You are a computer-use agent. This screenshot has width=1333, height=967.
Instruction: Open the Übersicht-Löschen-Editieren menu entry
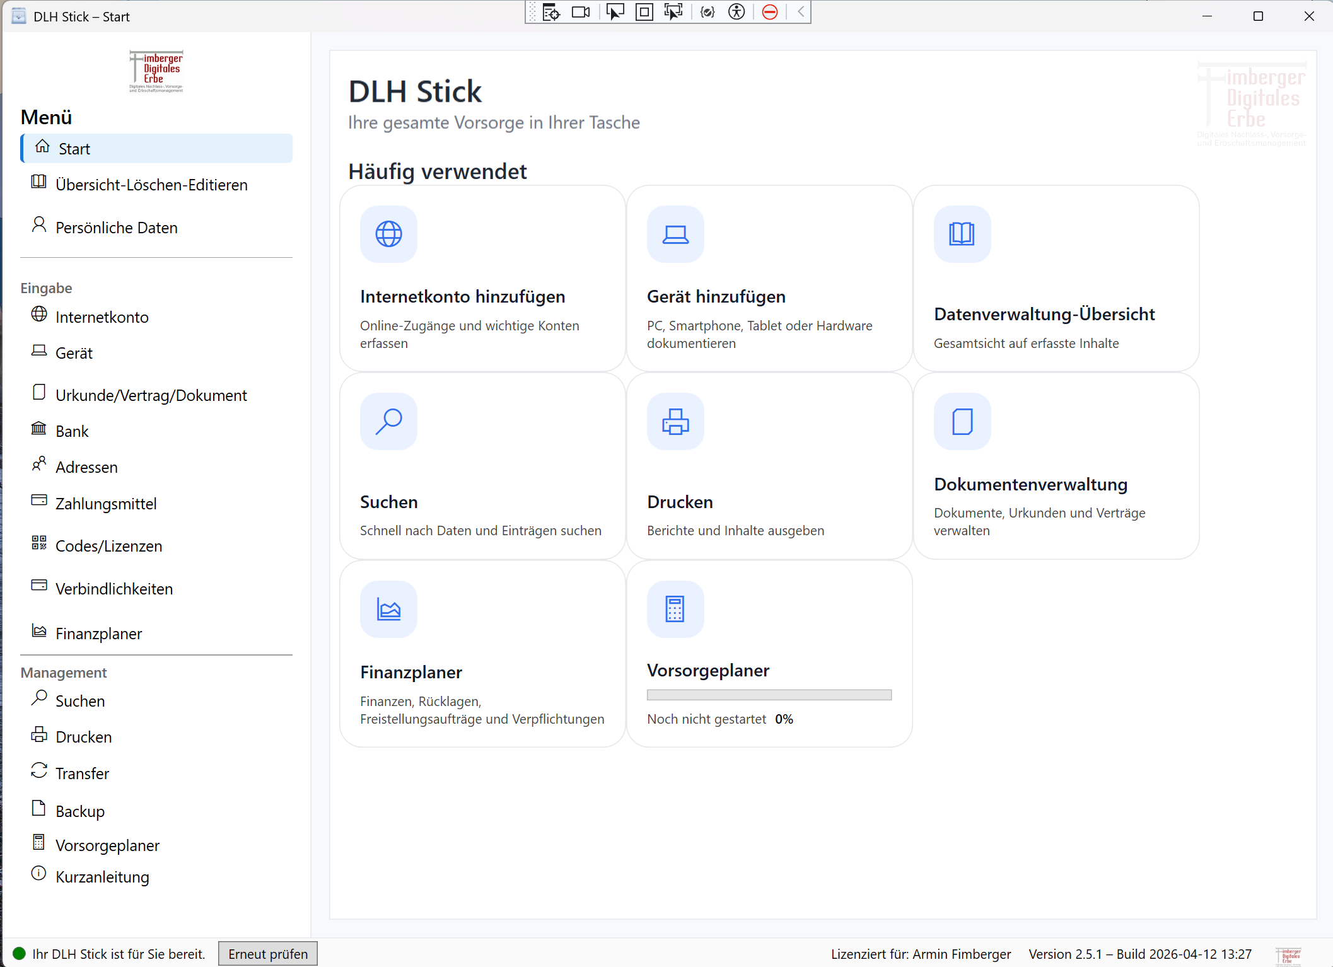[x=151, y=185]
